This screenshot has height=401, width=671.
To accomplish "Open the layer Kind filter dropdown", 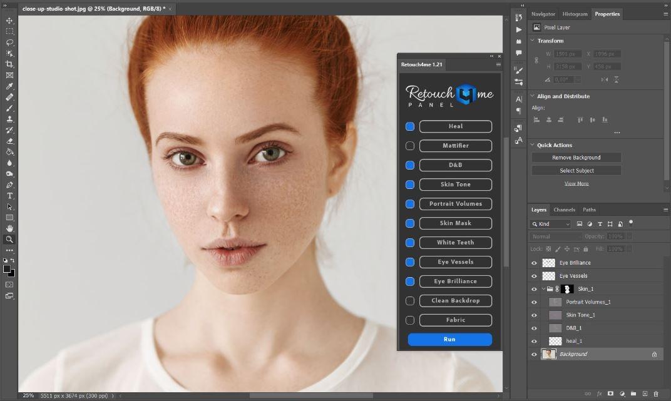I will [551, 224].
